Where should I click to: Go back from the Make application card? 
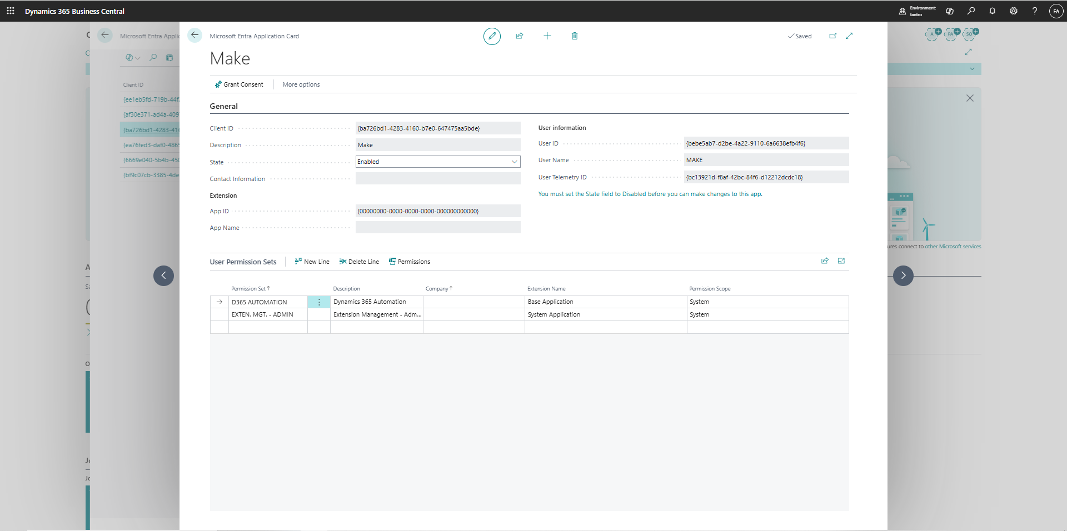coord(195,36)
